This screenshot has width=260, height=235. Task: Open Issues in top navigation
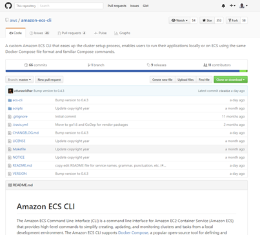pos(134,6)
